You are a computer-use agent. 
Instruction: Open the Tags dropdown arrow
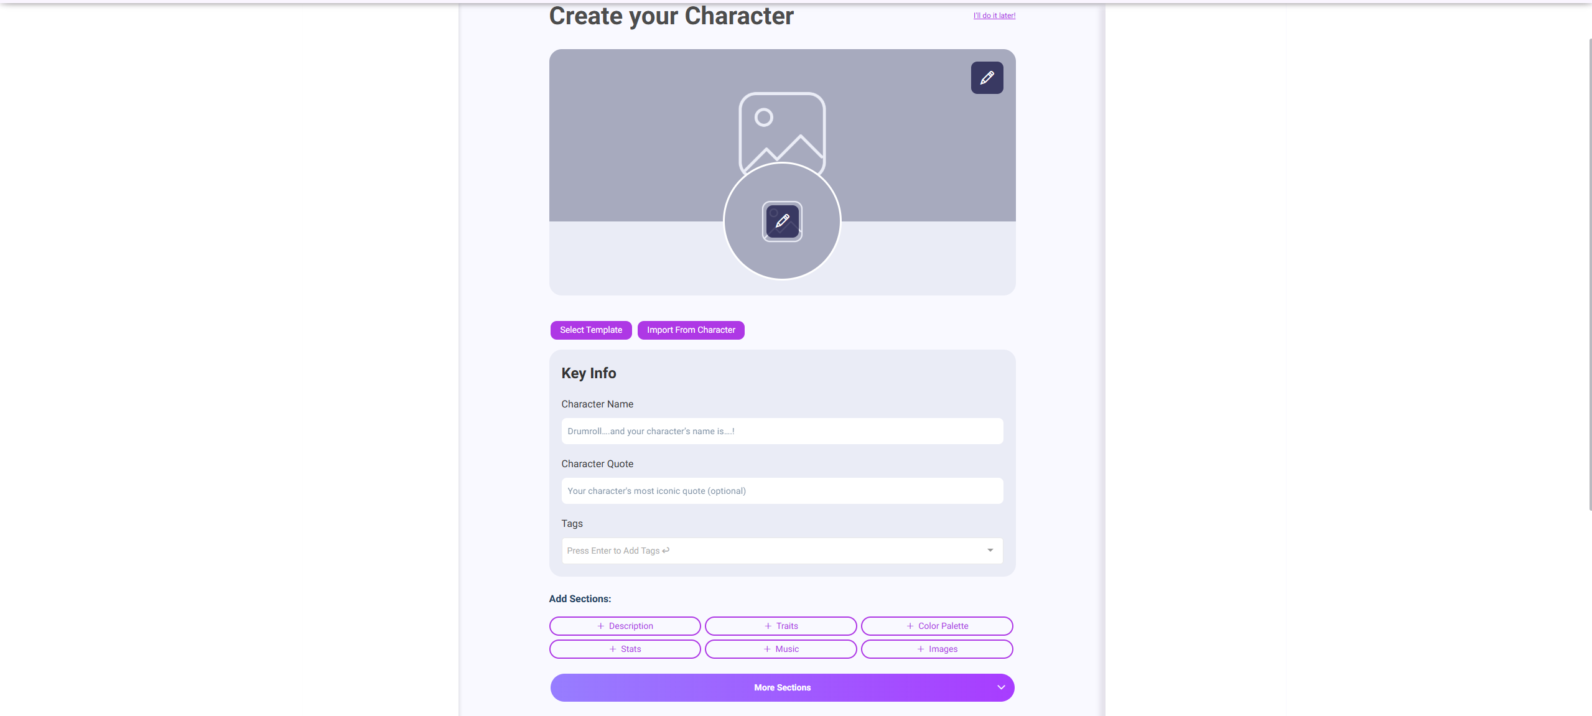click(990, 551)
